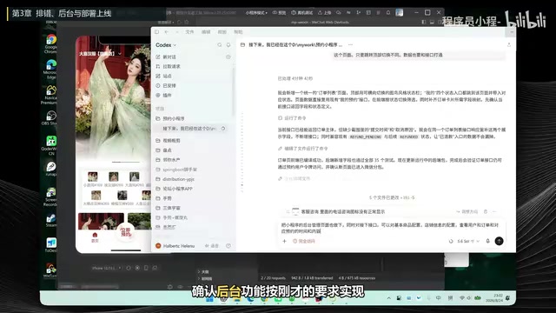The height and width of the screenshot is (313, 556).
Task: Open the 帮助 menu in Codex
Action: click(x=238, y=32)
